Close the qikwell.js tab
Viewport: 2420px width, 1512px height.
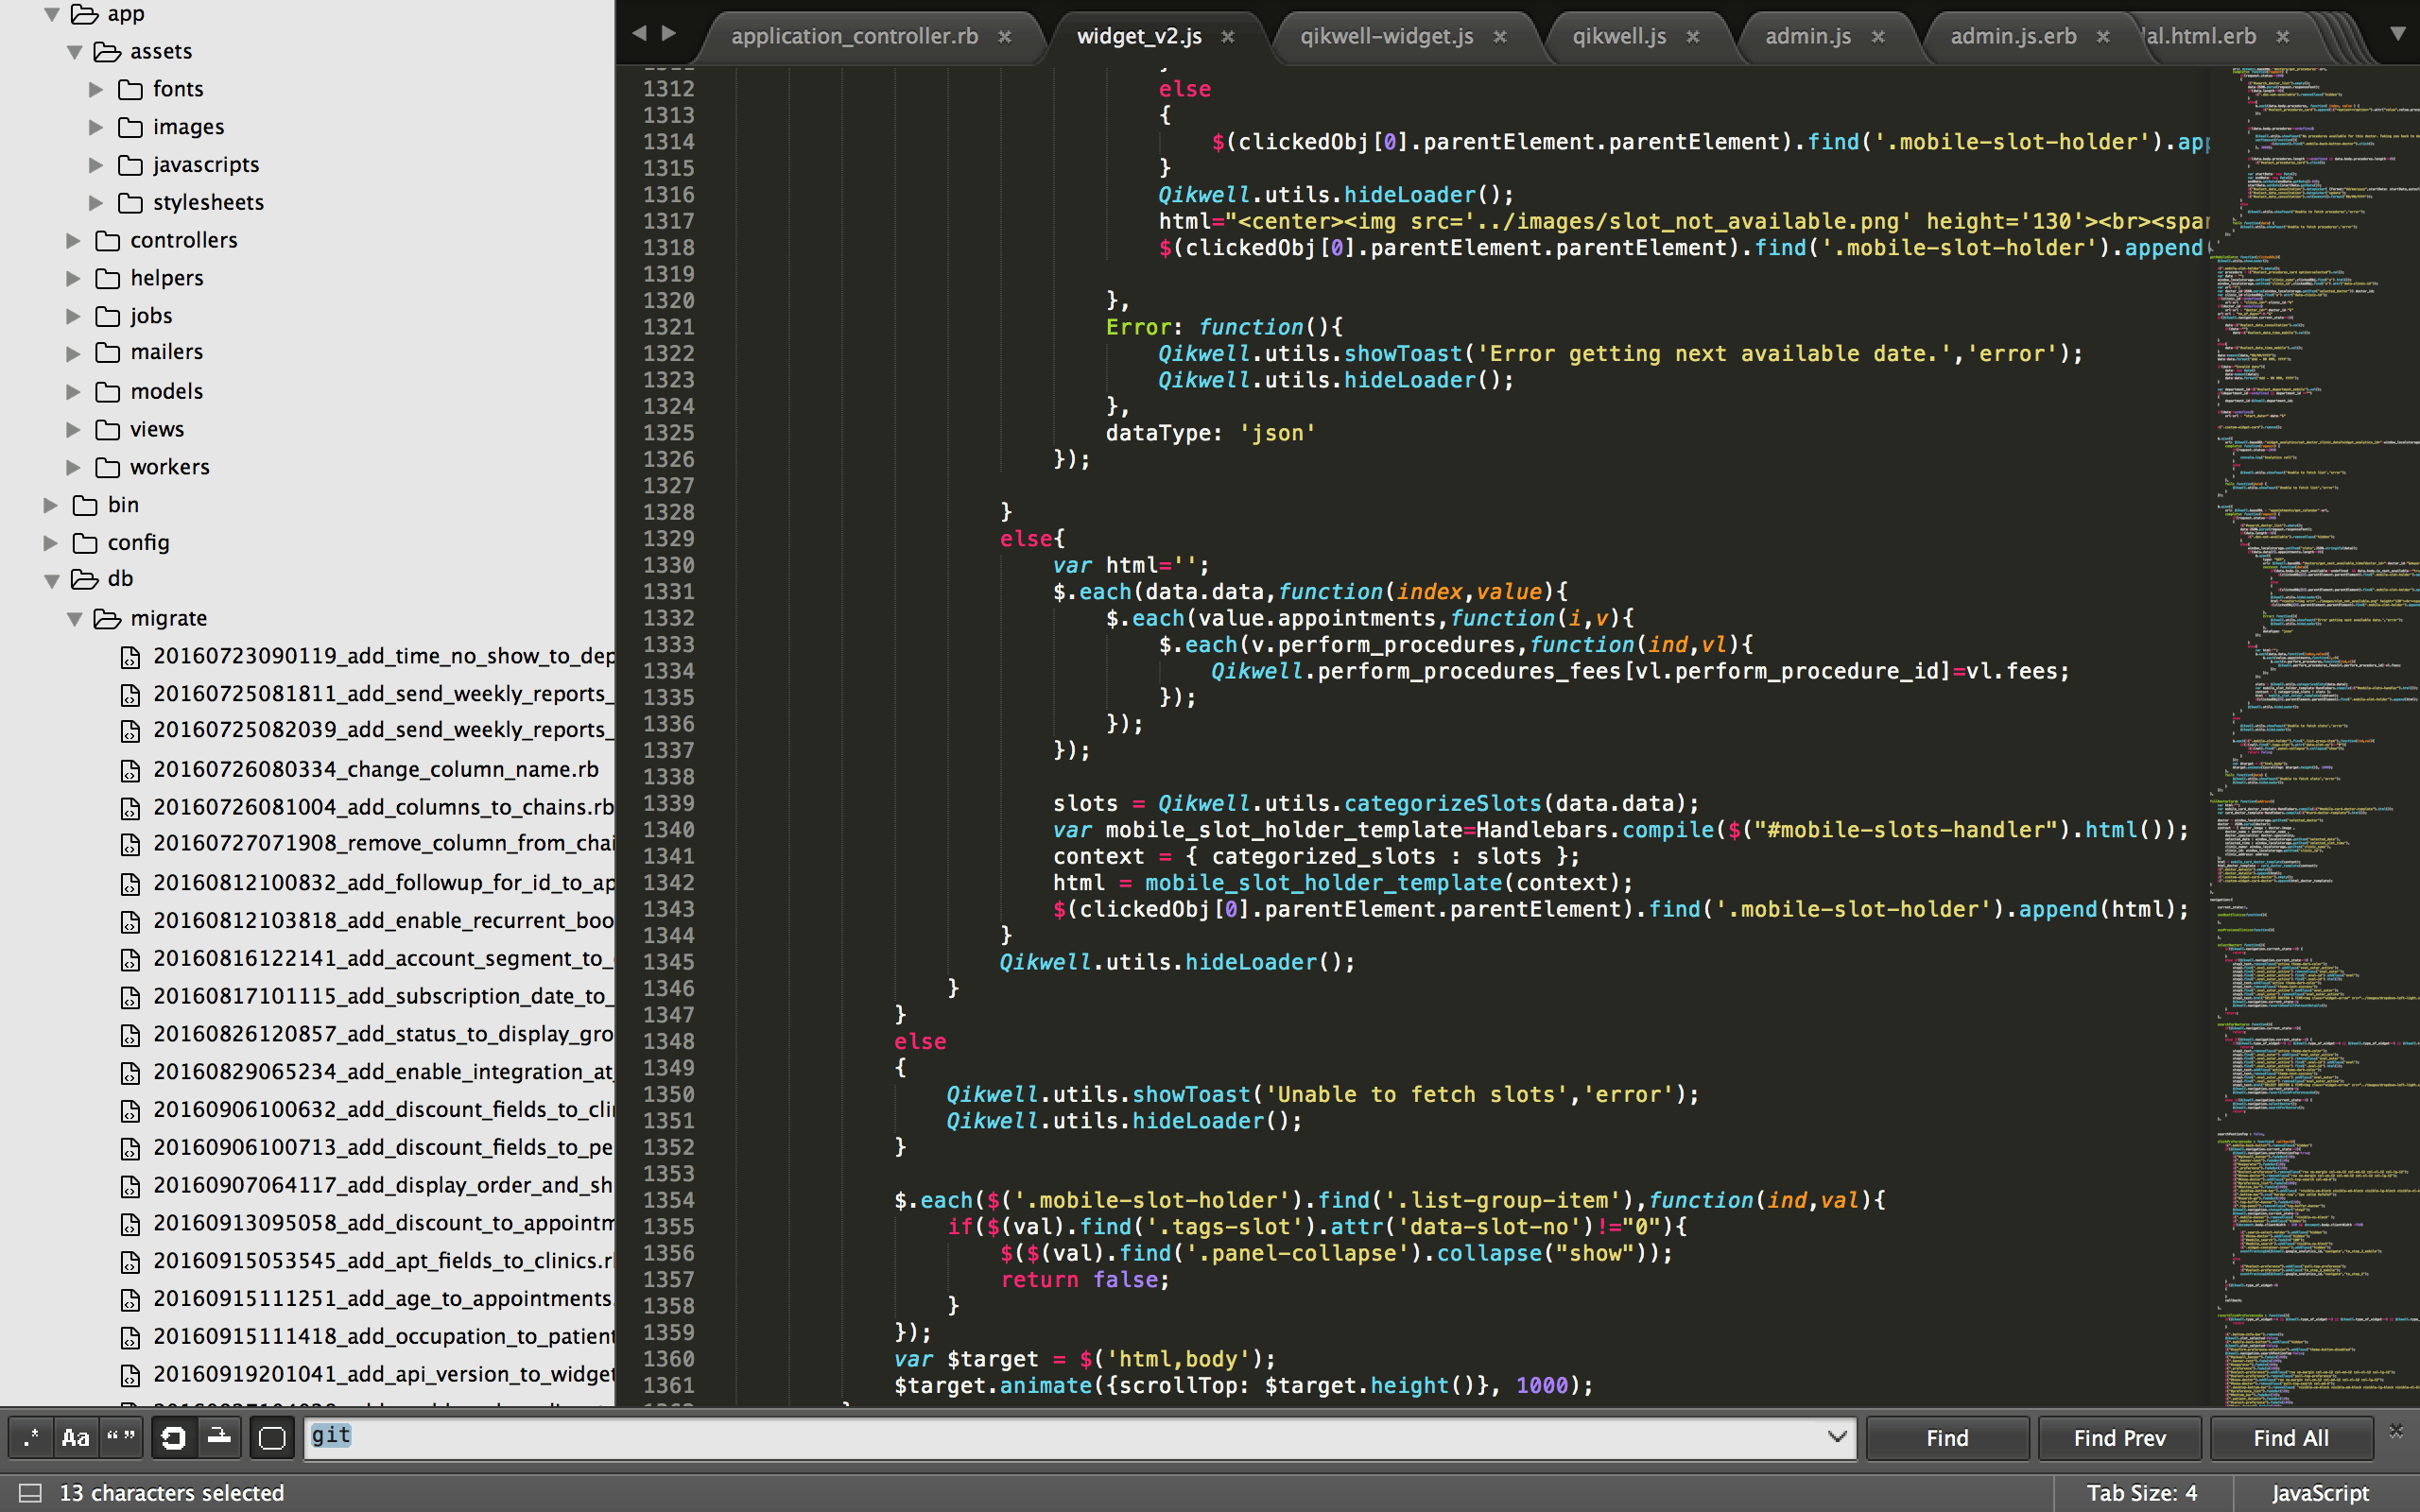click(x=1693, y=37)
